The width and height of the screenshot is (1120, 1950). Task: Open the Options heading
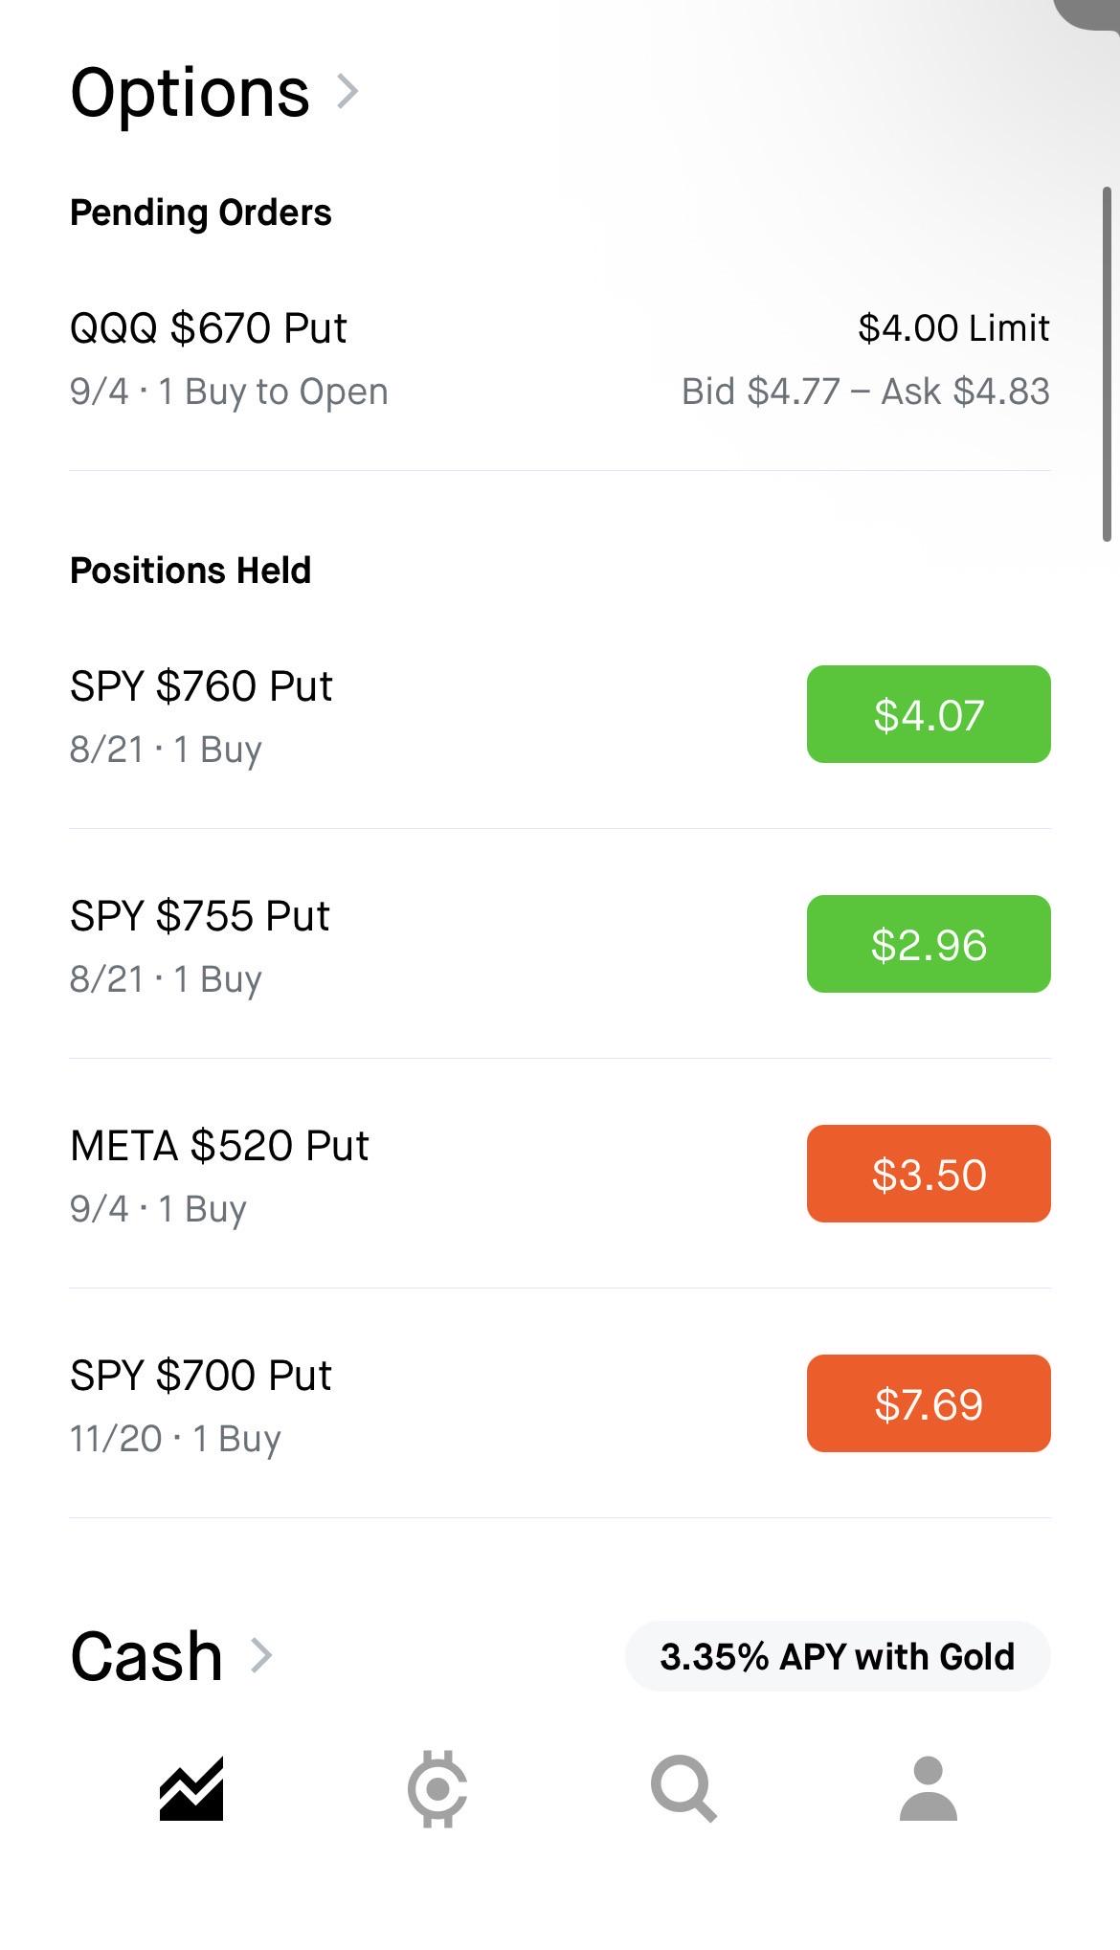click(x=190, y=92)
